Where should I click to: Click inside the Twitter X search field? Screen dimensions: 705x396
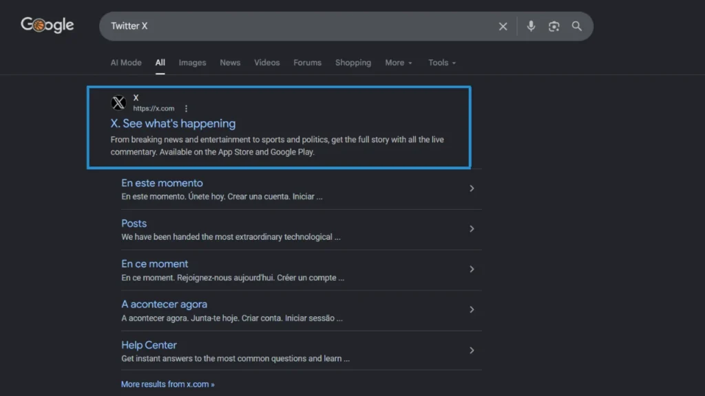(x=297, y=26)
